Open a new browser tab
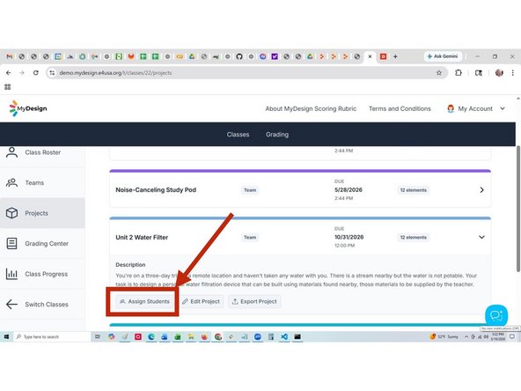The height and width of the screenshot is (391, 521). (x=395, y=56)
